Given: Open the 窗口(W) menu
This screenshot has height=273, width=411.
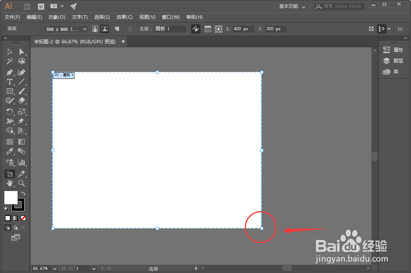Looking at the screenshot, I should [x=171, y=17].
